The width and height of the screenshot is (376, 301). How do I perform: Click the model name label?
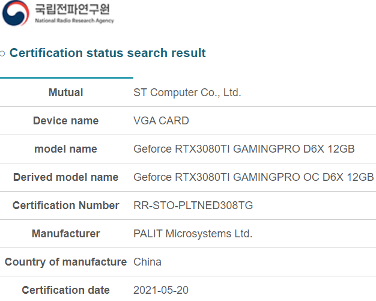[x=65, y=149]
